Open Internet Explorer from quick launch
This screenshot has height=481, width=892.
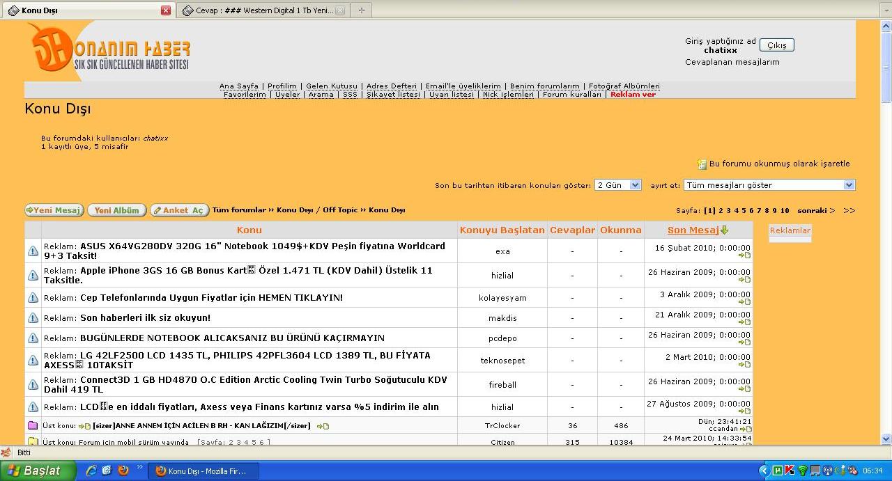[x=91, y=471]
